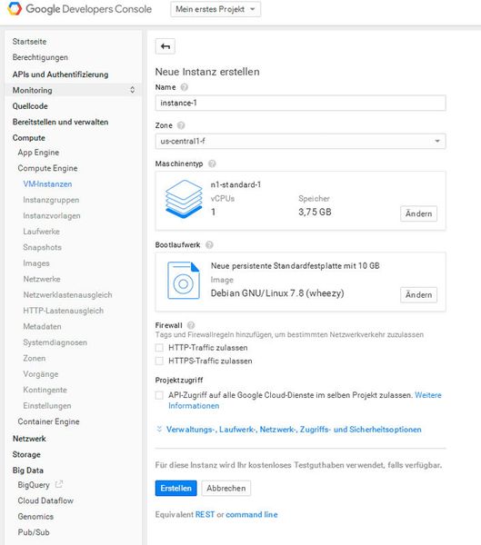This screenshot has width=481, height=545.
Task: Click the back arrow button
Action: tap(165, 46)
